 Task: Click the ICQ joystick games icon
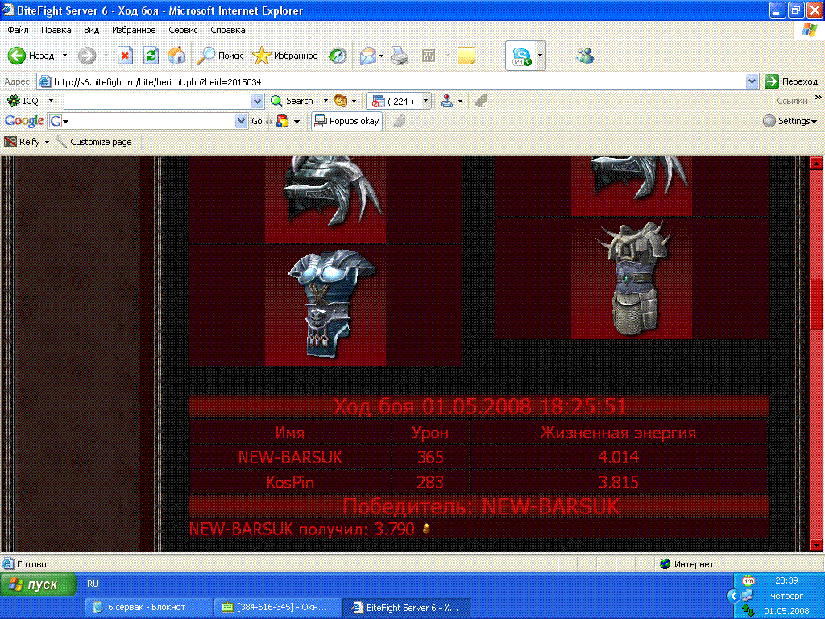pos(446,101)
